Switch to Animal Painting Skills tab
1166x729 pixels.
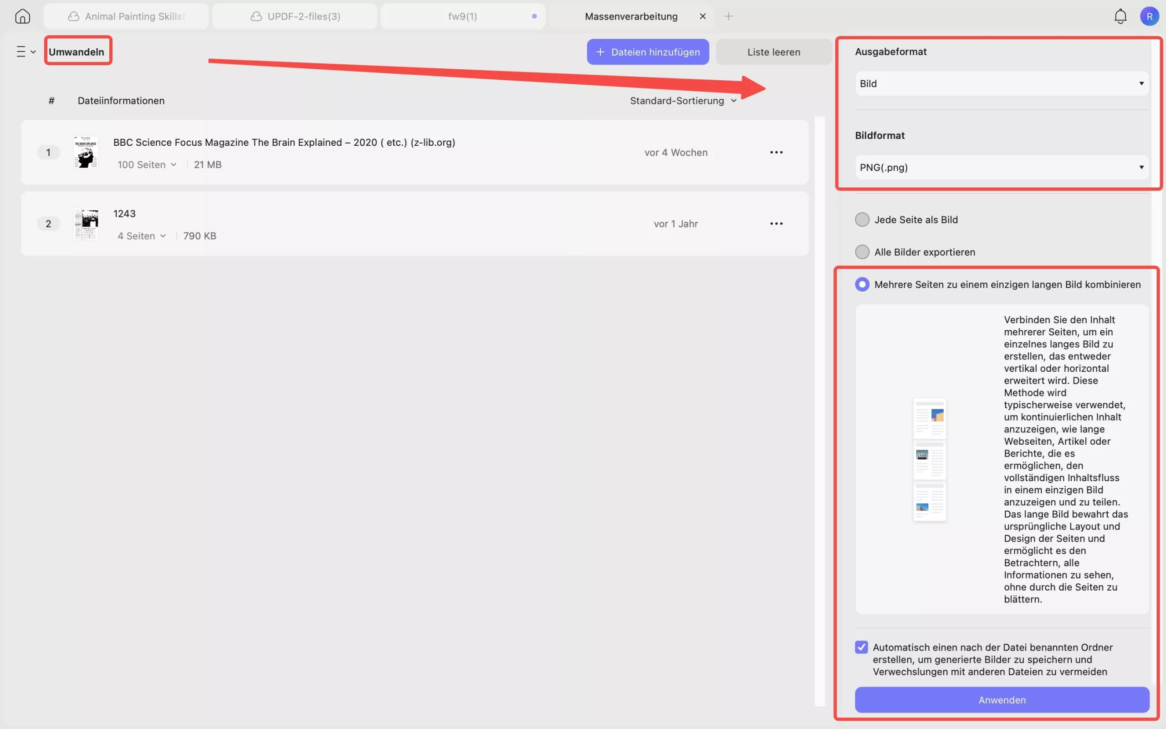click(126, 16)
